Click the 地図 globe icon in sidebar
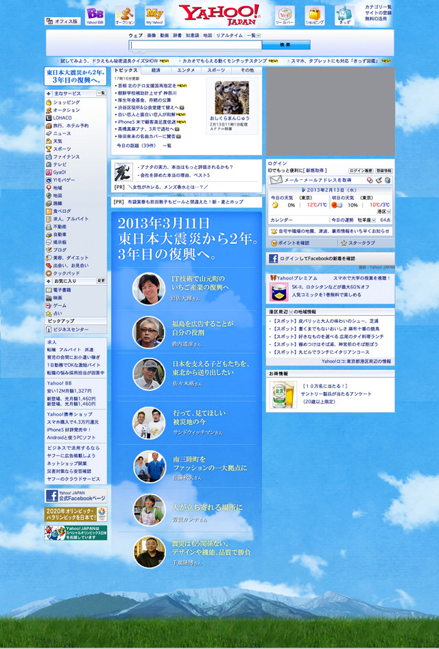This screenshot has height=649, width=439. coord(49,195)
